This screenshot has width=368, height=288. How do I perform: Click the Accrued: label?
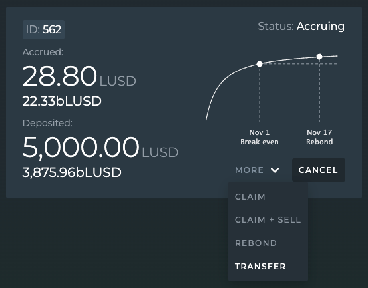pos(43,52)
